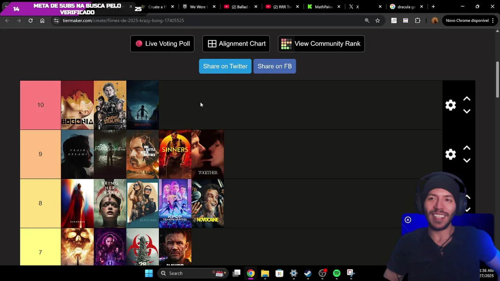Open File Explorer from taskbar

pos(265,273)
